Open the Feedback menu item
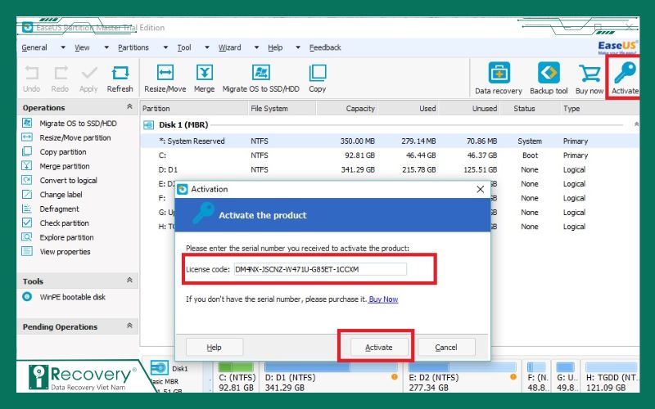 (x=325, y=47)
